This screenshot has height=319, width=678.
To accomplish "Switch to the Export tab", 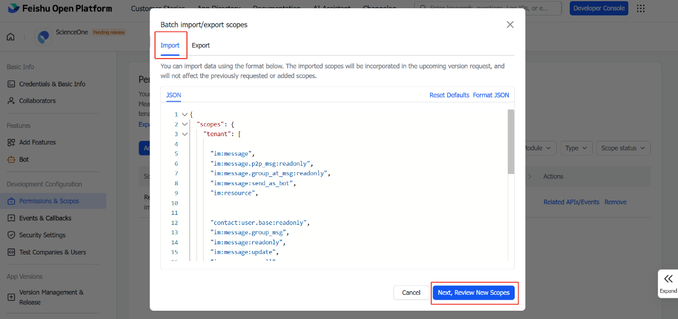I will pos(201,45).
